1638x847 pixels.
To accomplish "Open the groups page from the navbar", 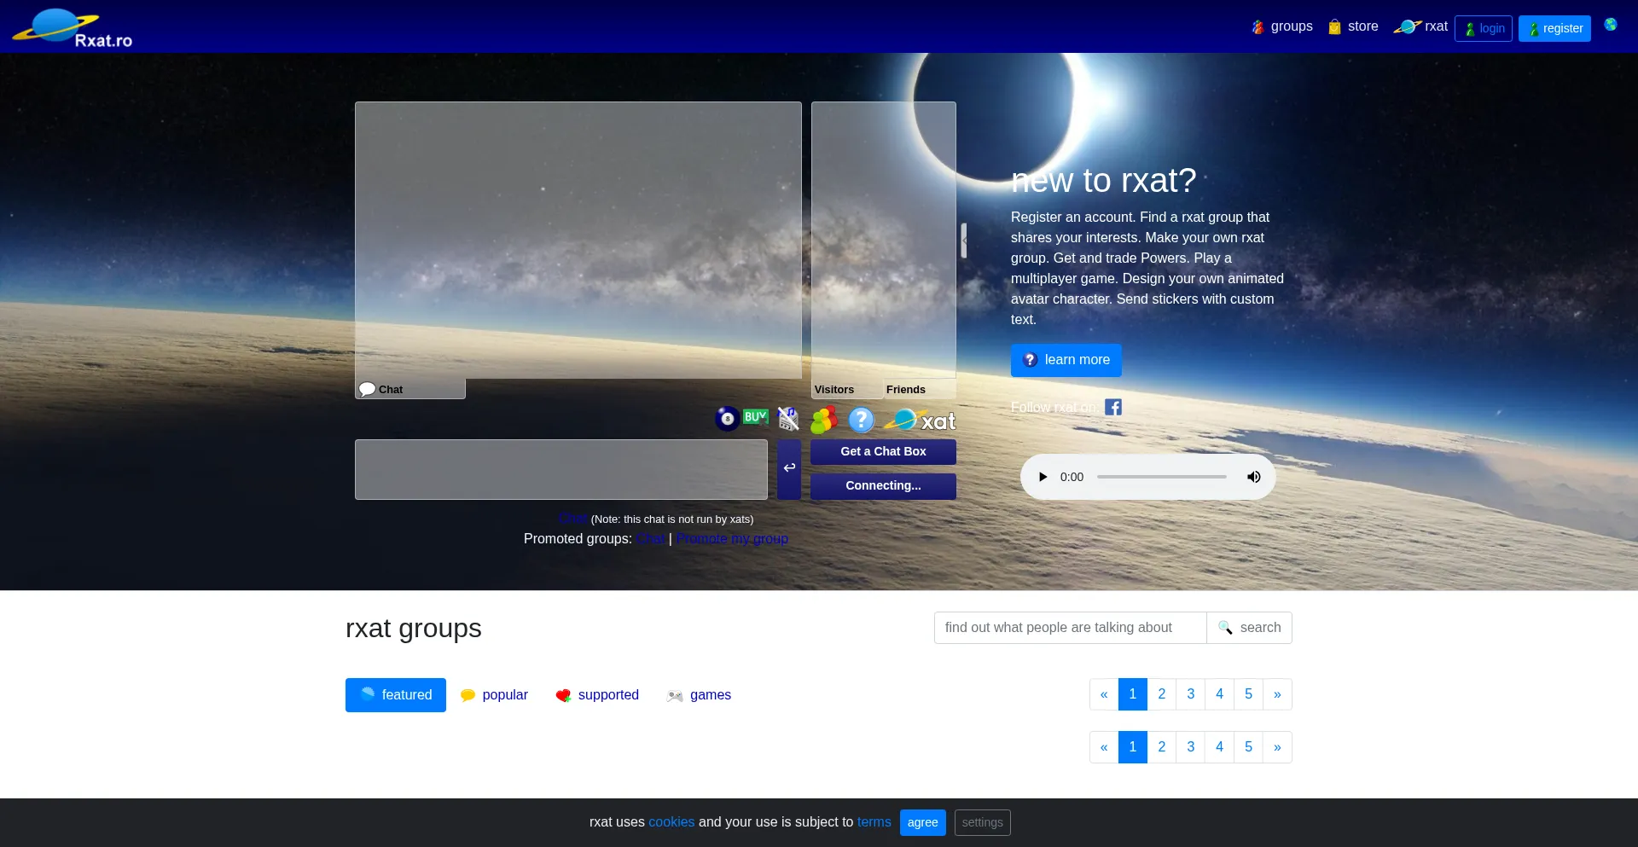I will pyautogui.click(x=1281, y=27).
